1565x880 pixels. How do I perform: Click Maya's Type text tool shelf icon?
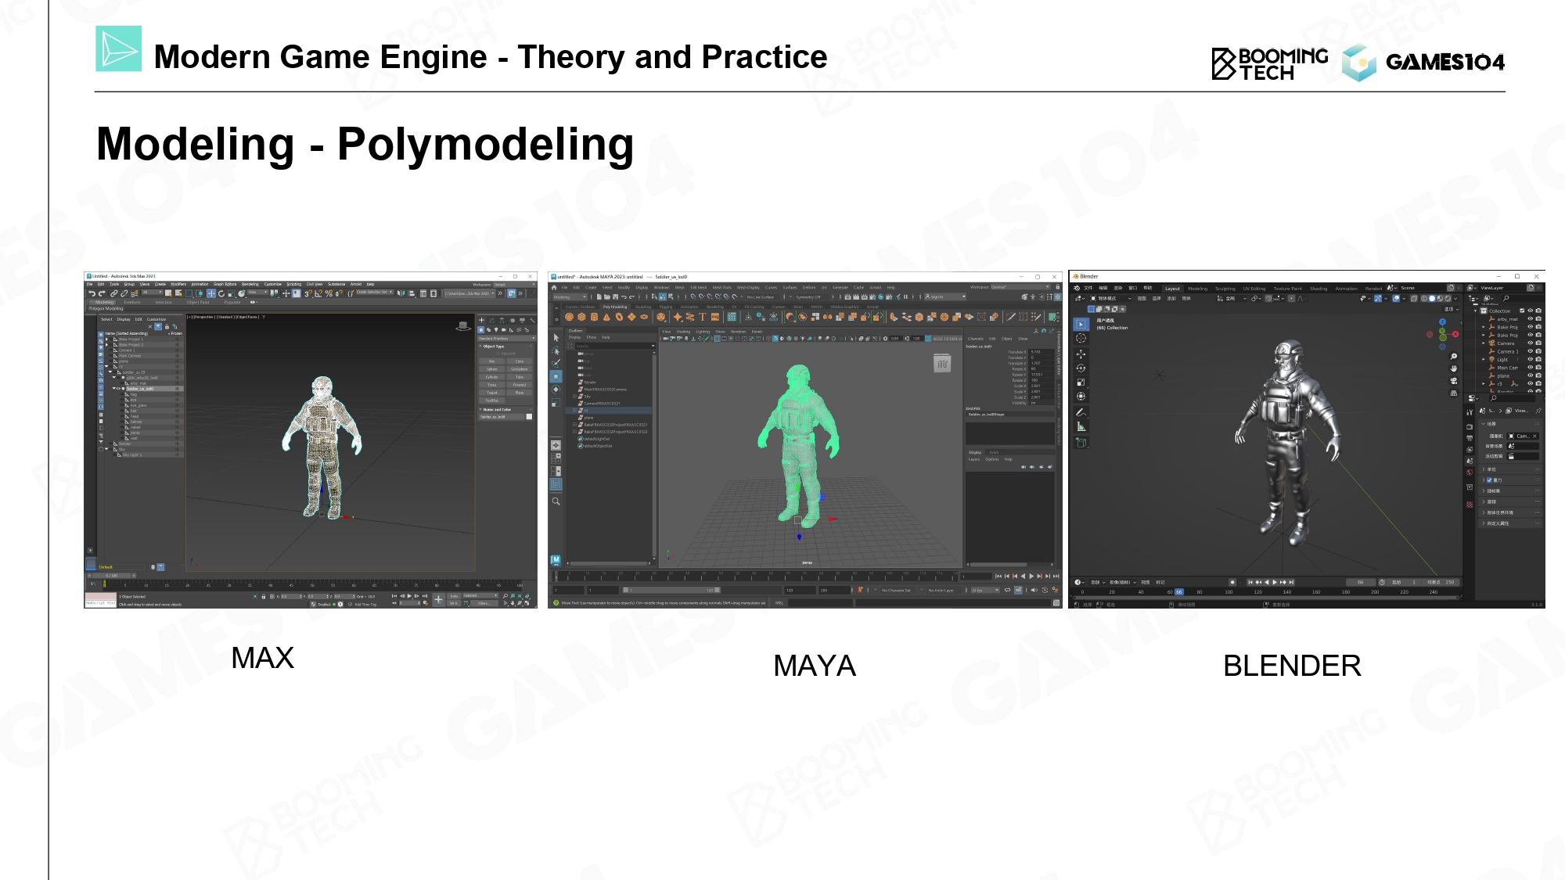coord(703,317)
